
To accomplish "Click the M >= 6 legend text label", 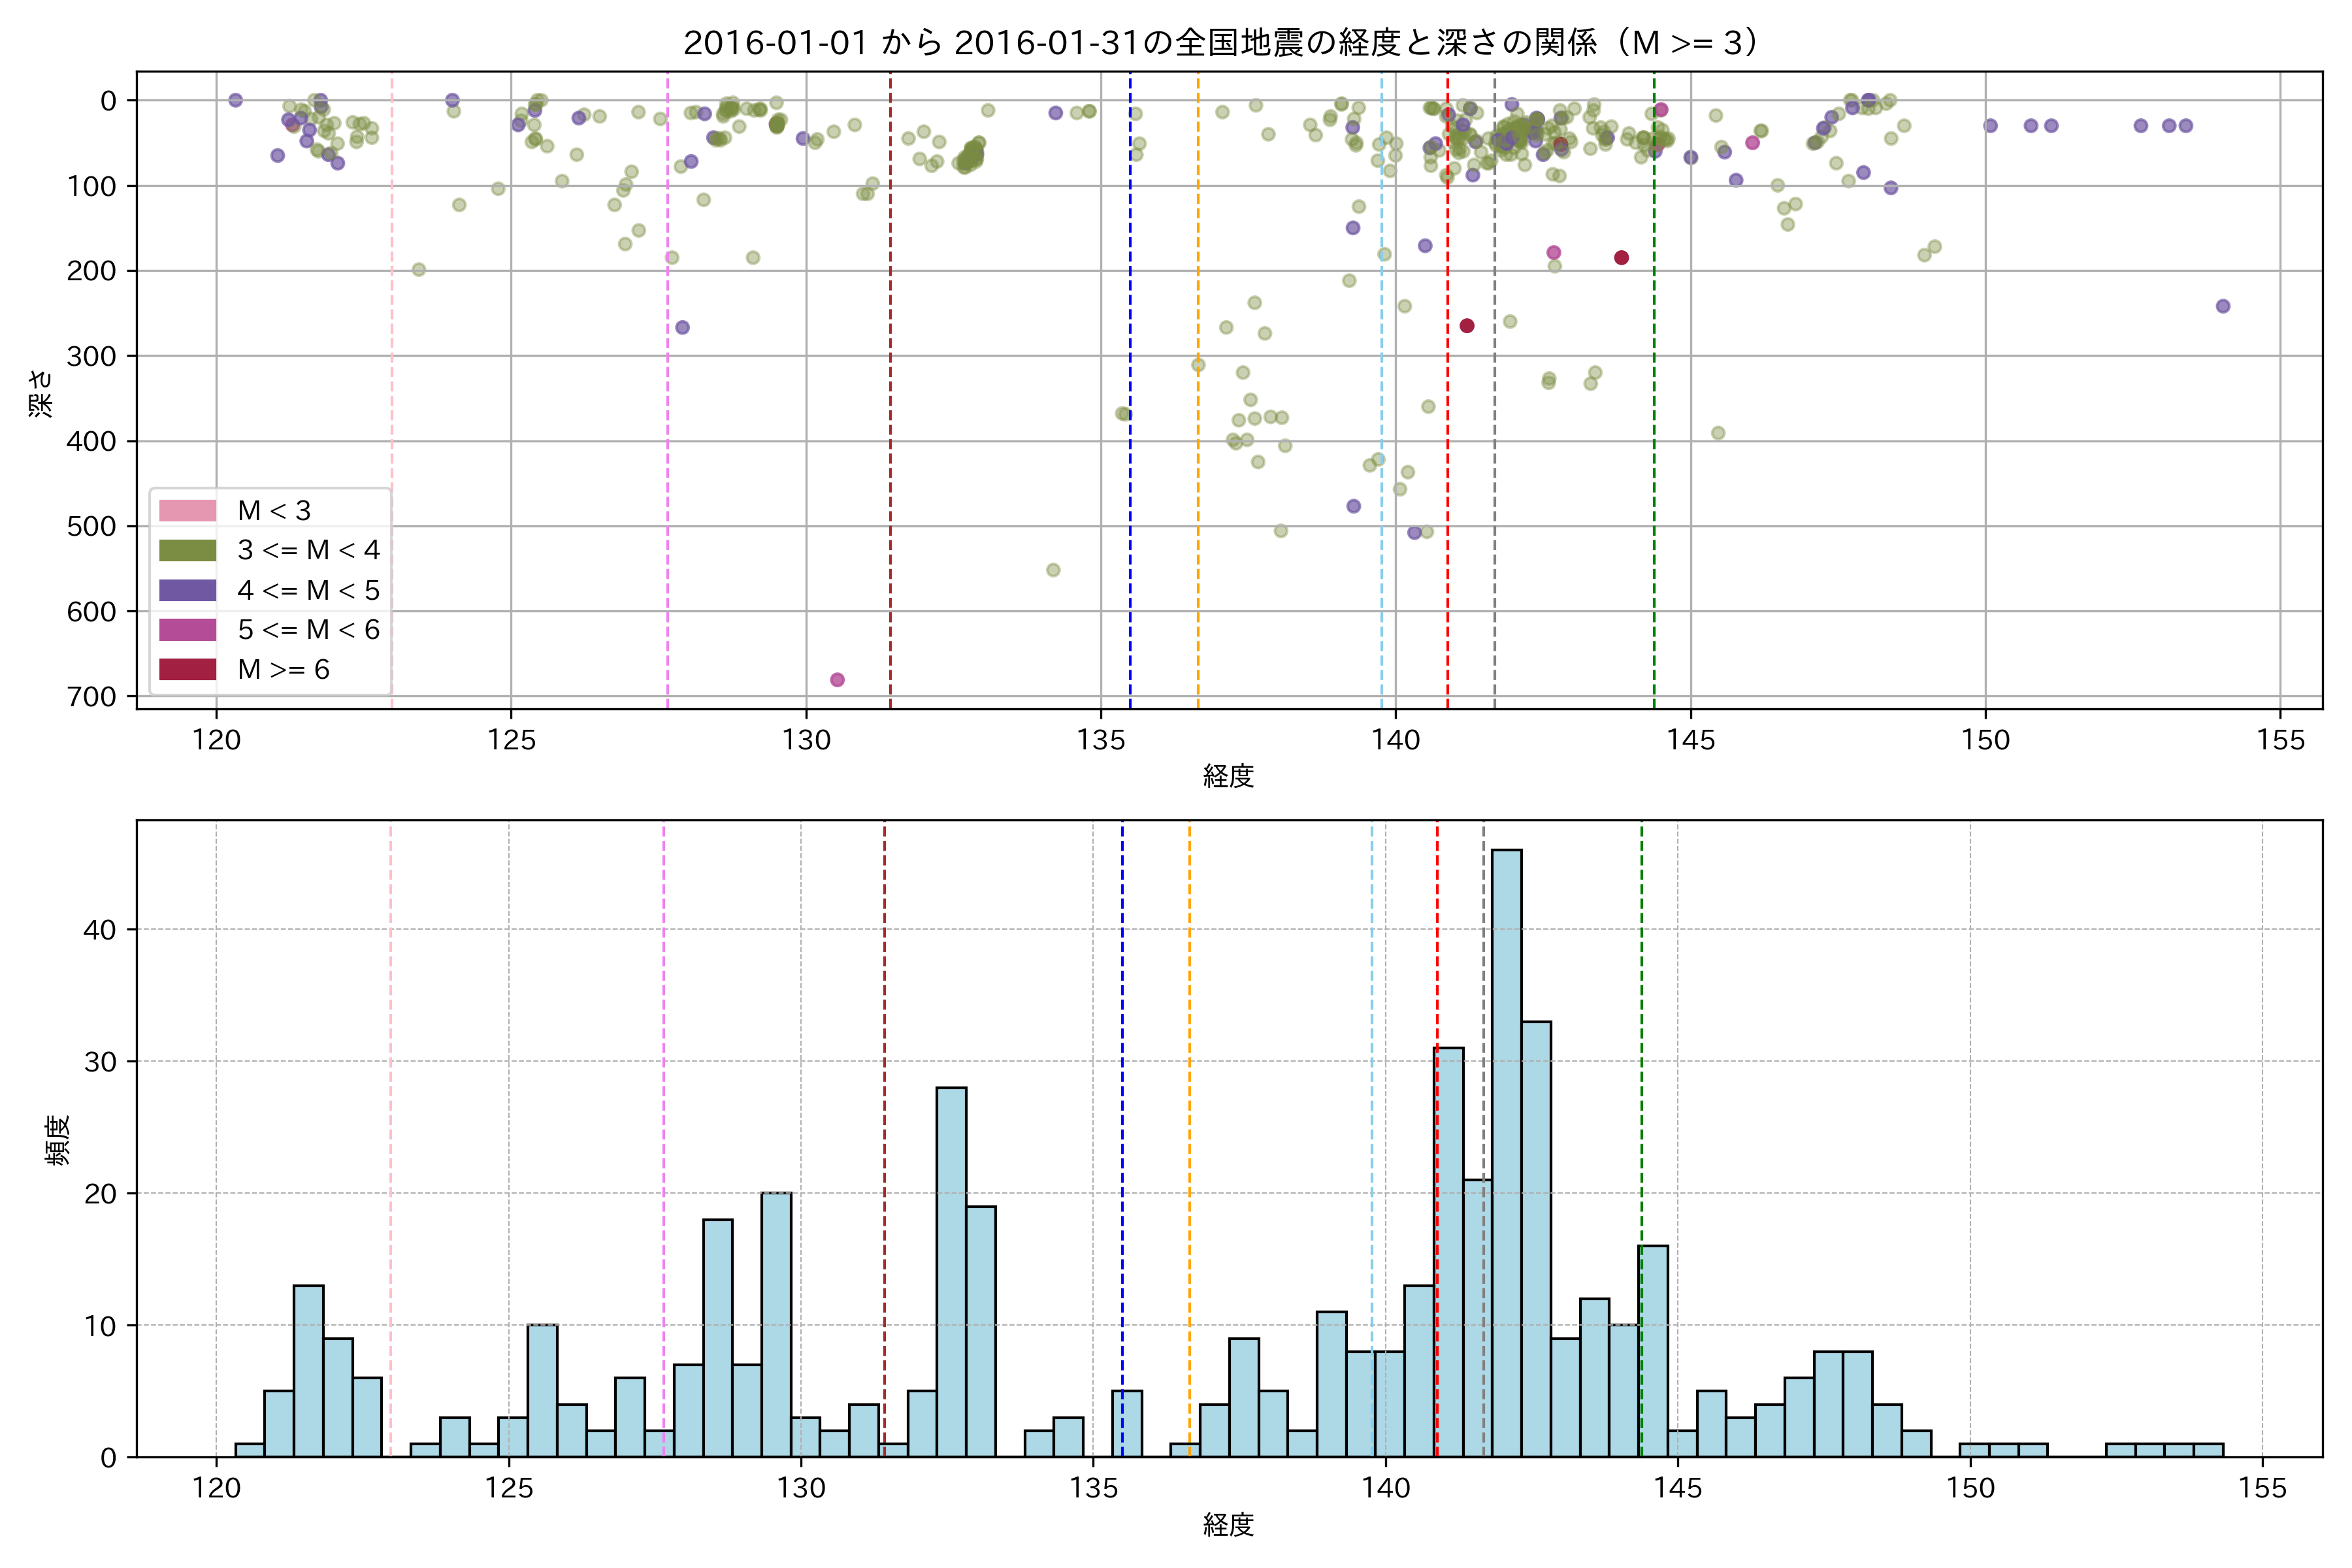I will pyautogui.click(x=283, y=670).
